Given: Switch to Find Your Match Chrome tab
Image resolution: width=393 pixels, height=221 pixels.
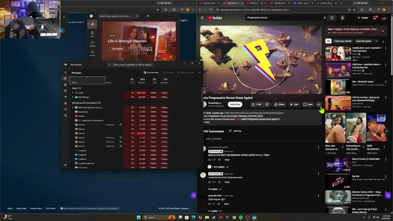Looking at the screenshot, I should [x=209, y=3].
